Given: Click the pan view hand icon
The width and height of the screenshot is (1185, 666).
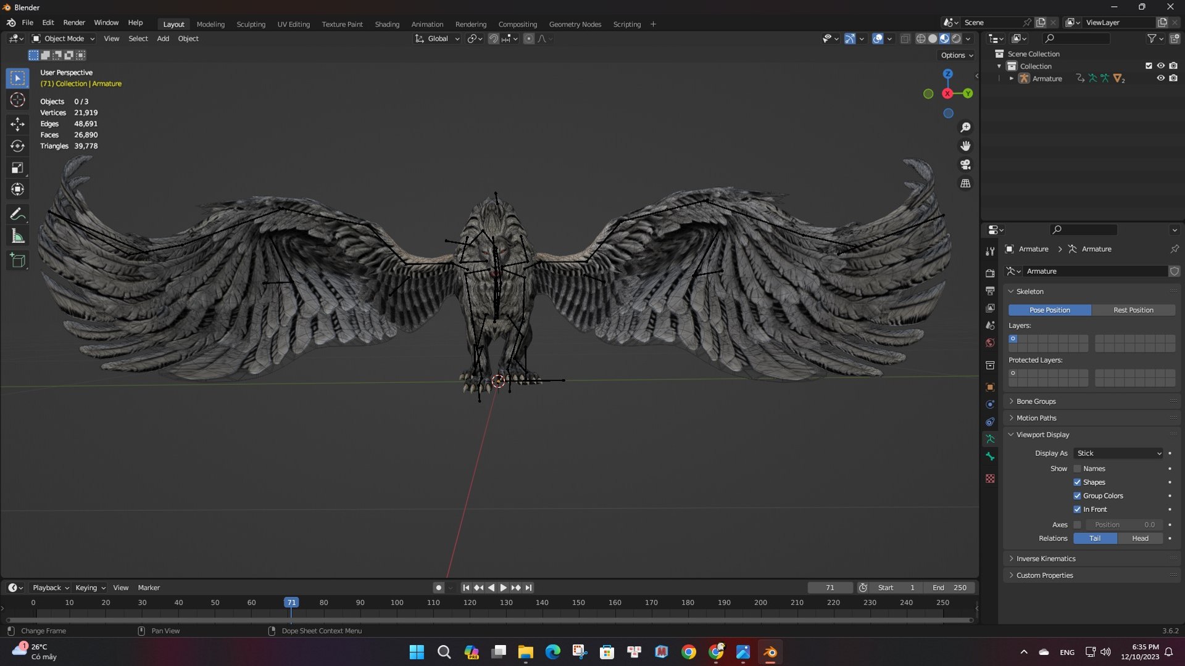Looking at the screenshot, I should click(x=965, y=146).
